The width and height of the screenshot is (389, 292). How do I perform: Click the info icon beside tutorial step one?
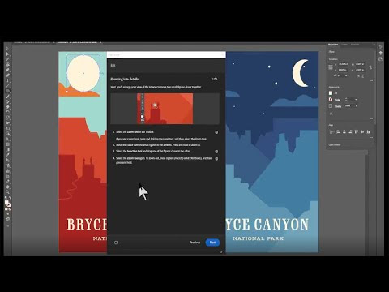(216, 132)
